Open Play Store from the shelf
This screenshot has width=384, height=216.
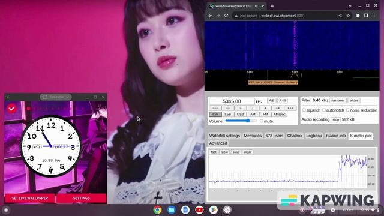pyautogui.click(x=214, y=210)
